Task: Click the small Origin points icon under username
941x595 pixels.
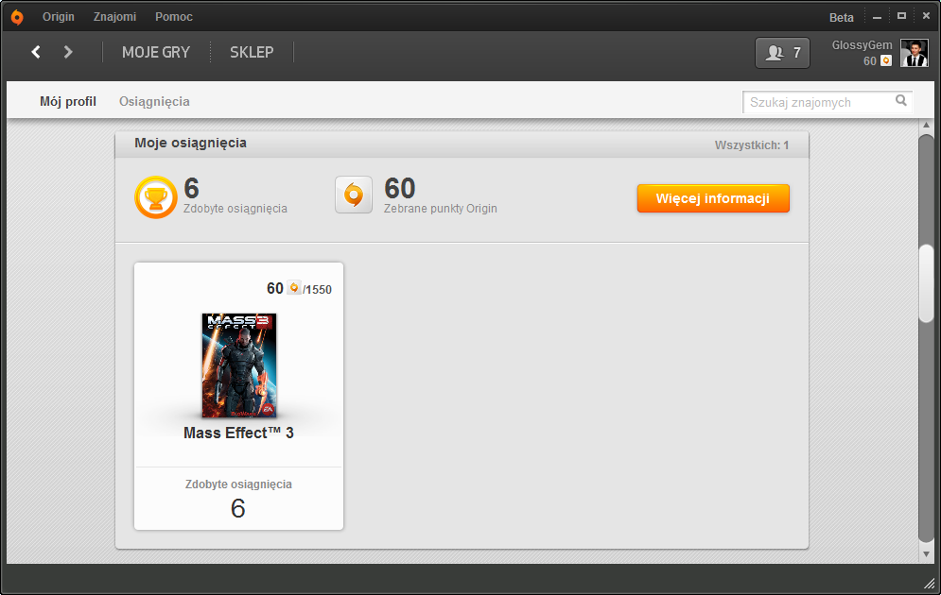Action: [886, 60]
